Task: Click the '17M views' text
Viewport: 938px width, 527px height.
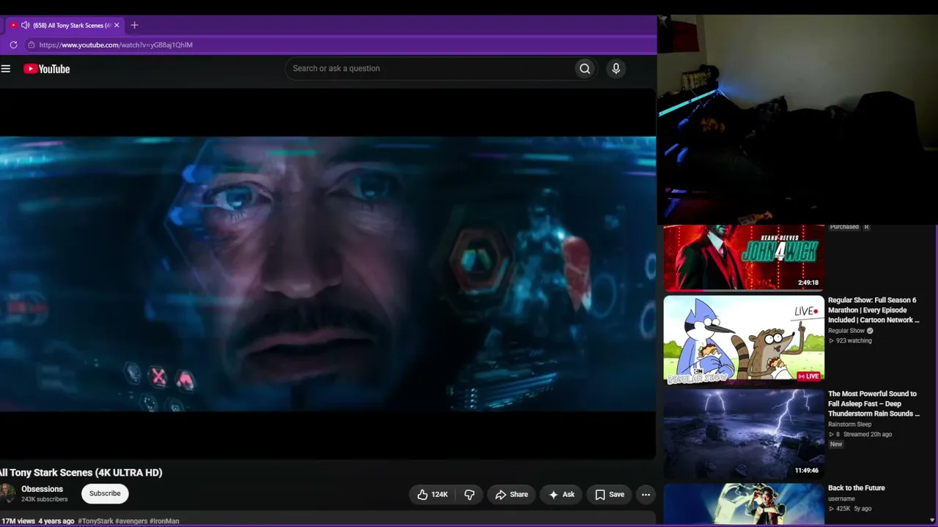Action: (x=18, y=521)
